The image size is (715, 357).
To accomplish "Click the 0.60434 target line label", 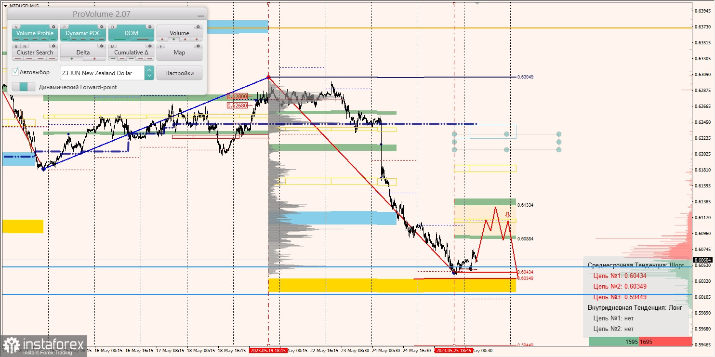I will coord(525,272).
